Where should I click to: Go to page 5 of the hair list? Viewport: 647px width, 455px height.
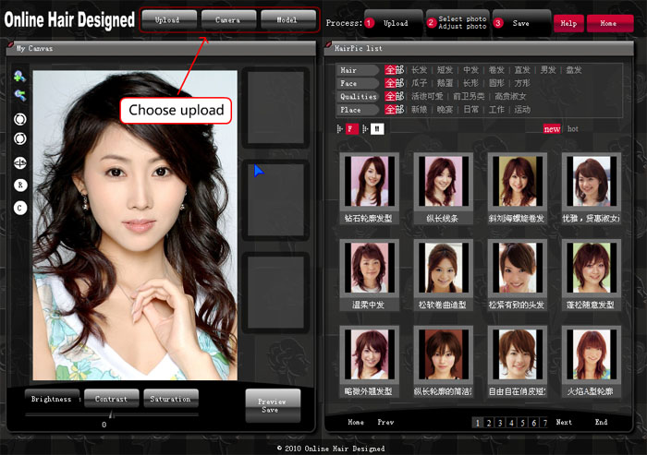coord(522,423)
